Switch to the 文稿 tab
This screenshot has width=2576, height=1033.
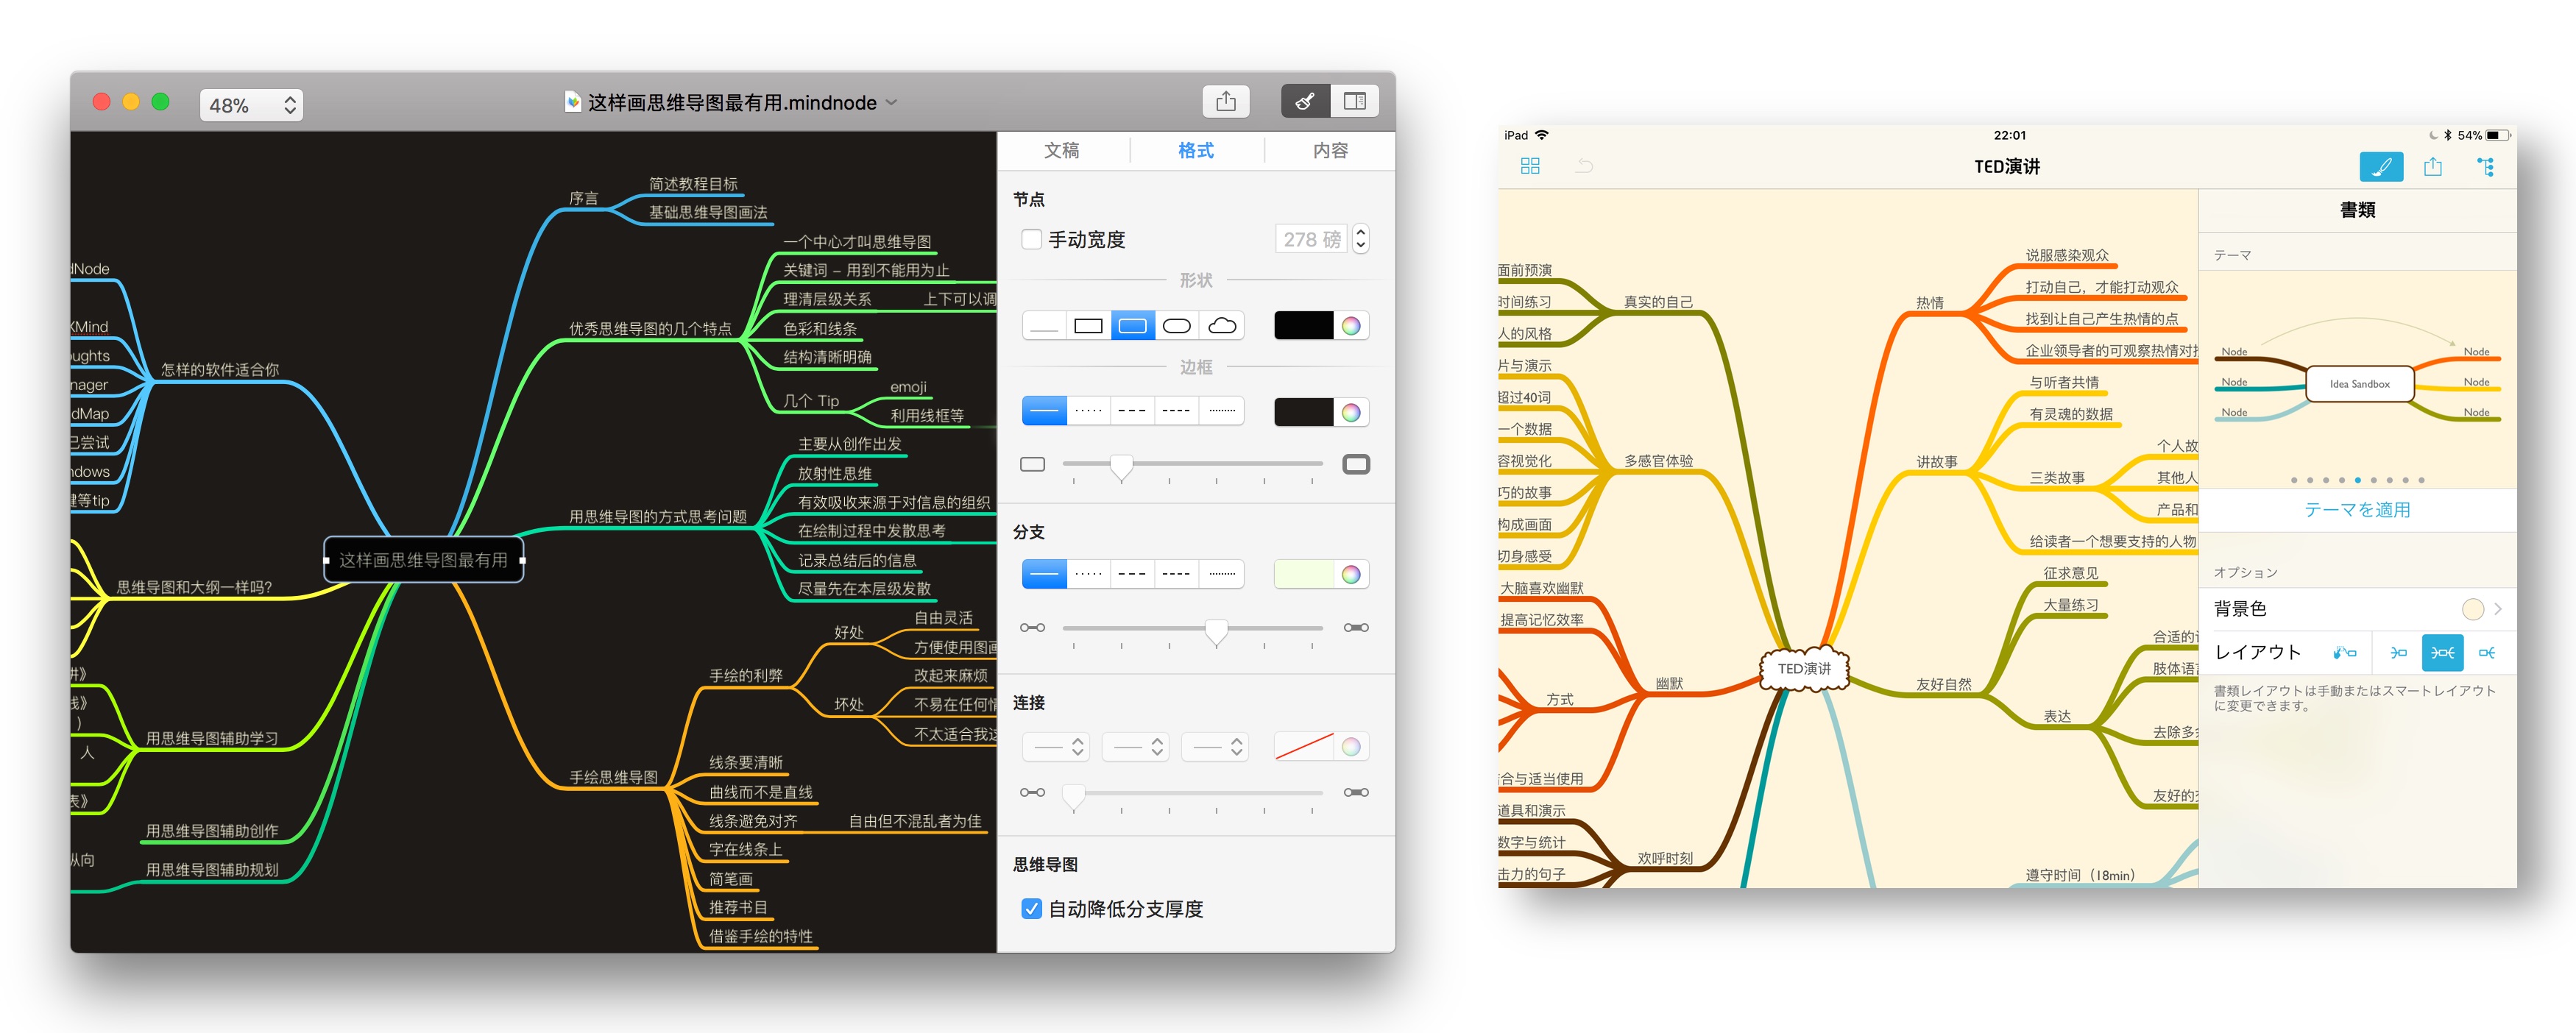pos(1061,150)
